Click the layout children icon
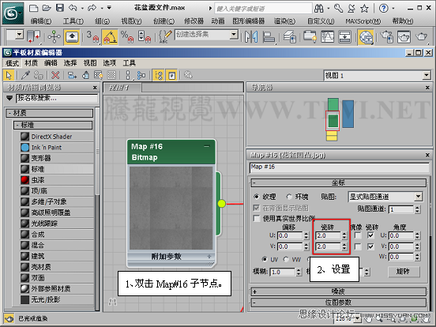436x327 pixels. [x=141, y=75]
